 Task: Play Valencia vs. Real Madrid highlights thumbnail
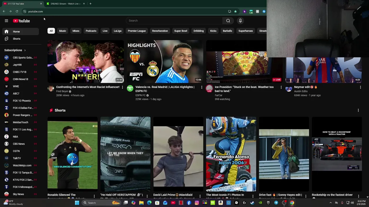click(x=165, y=62)
